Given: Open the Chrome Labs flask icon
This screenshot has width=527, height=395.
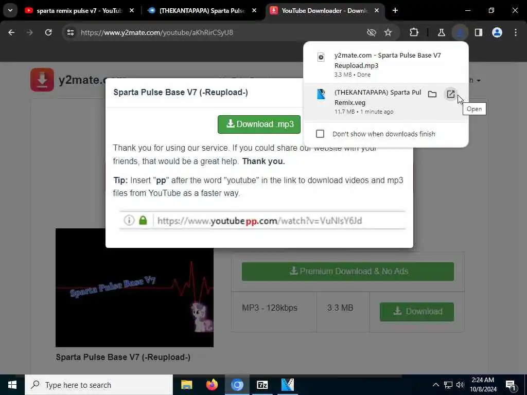Looking at the screenshot, I should point(441,32).
